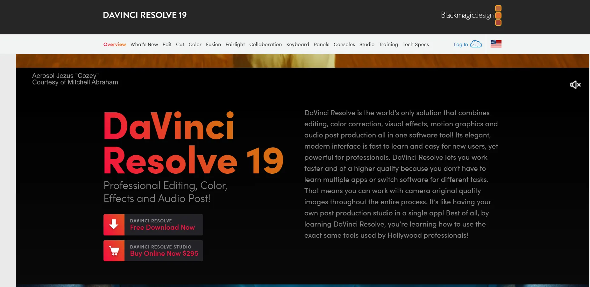Select the Training tab

(x=388, y=45)
